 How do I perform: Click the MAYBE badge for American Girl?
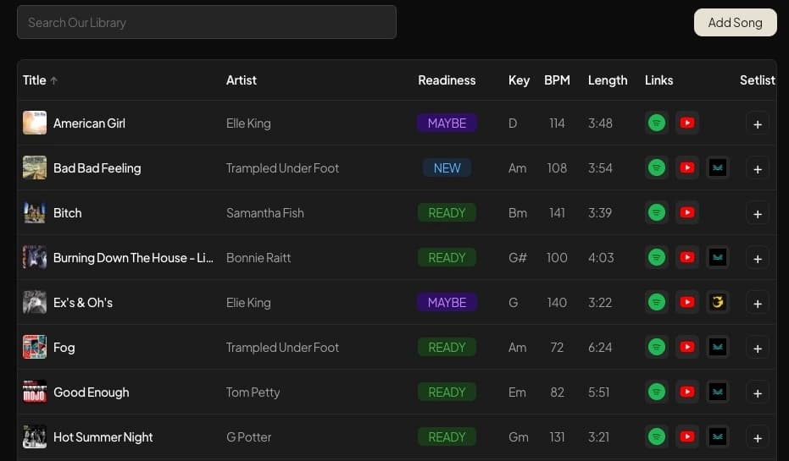pyautogui.click(x=447, y=123)
